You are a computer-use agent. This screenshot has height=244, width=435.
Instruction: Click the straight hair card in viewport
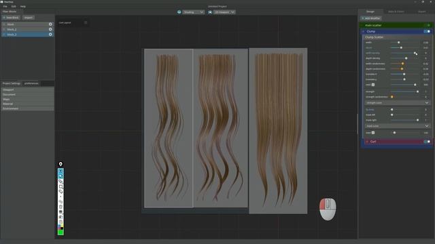[x=278, y=131]
